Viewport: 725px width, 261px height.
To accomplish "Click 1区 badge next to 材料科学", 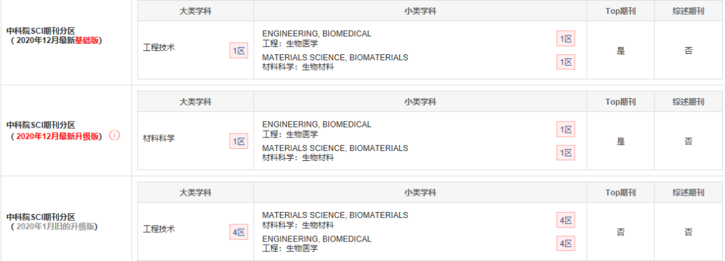I will (239, 141).
